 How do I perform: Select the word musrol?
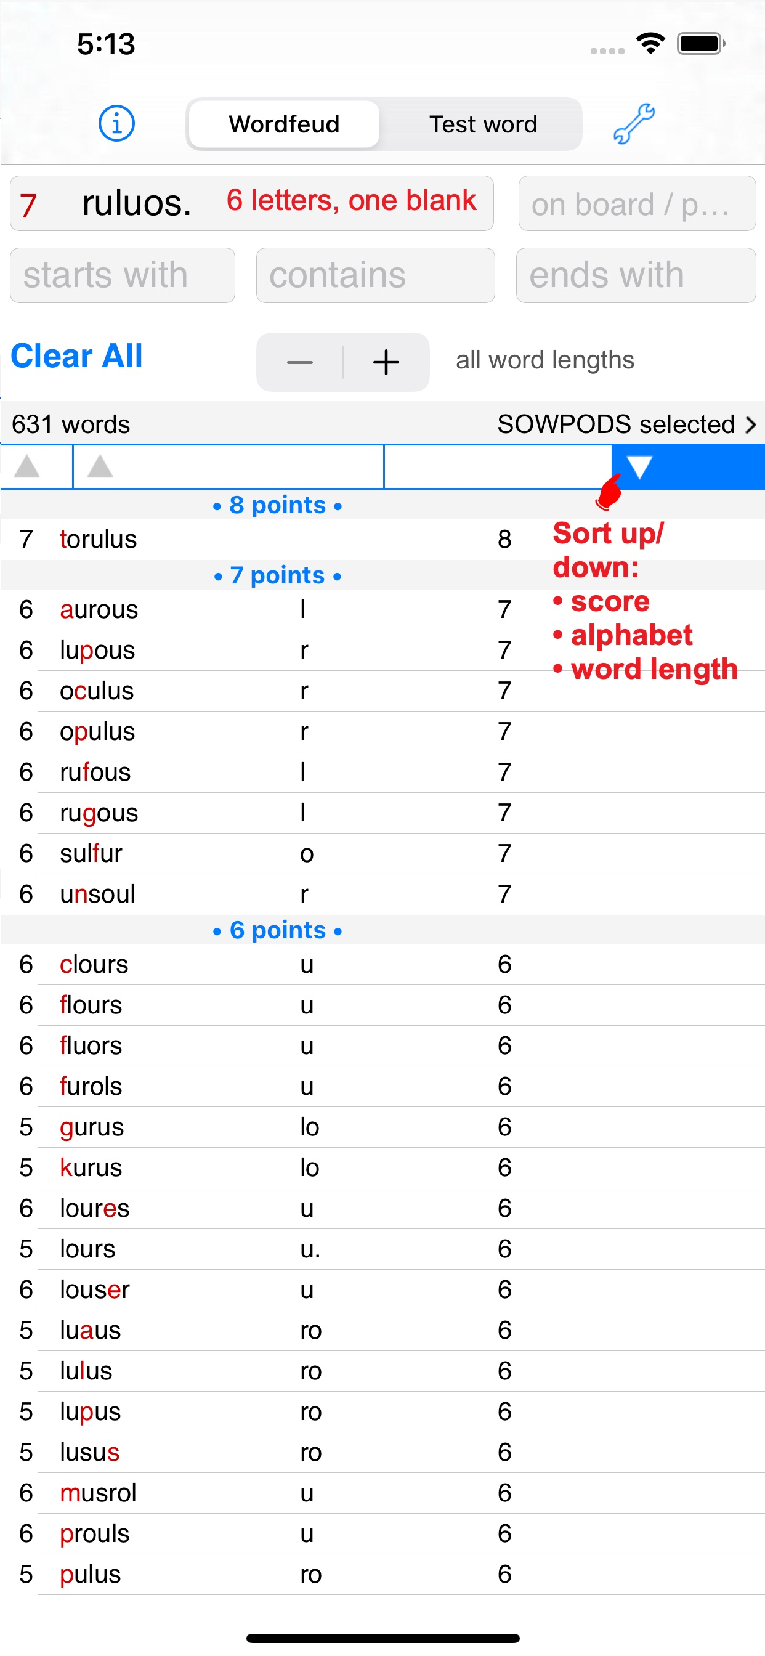98,1493
